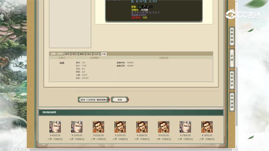Click the ¥4500.00 price text

point(55,135)
